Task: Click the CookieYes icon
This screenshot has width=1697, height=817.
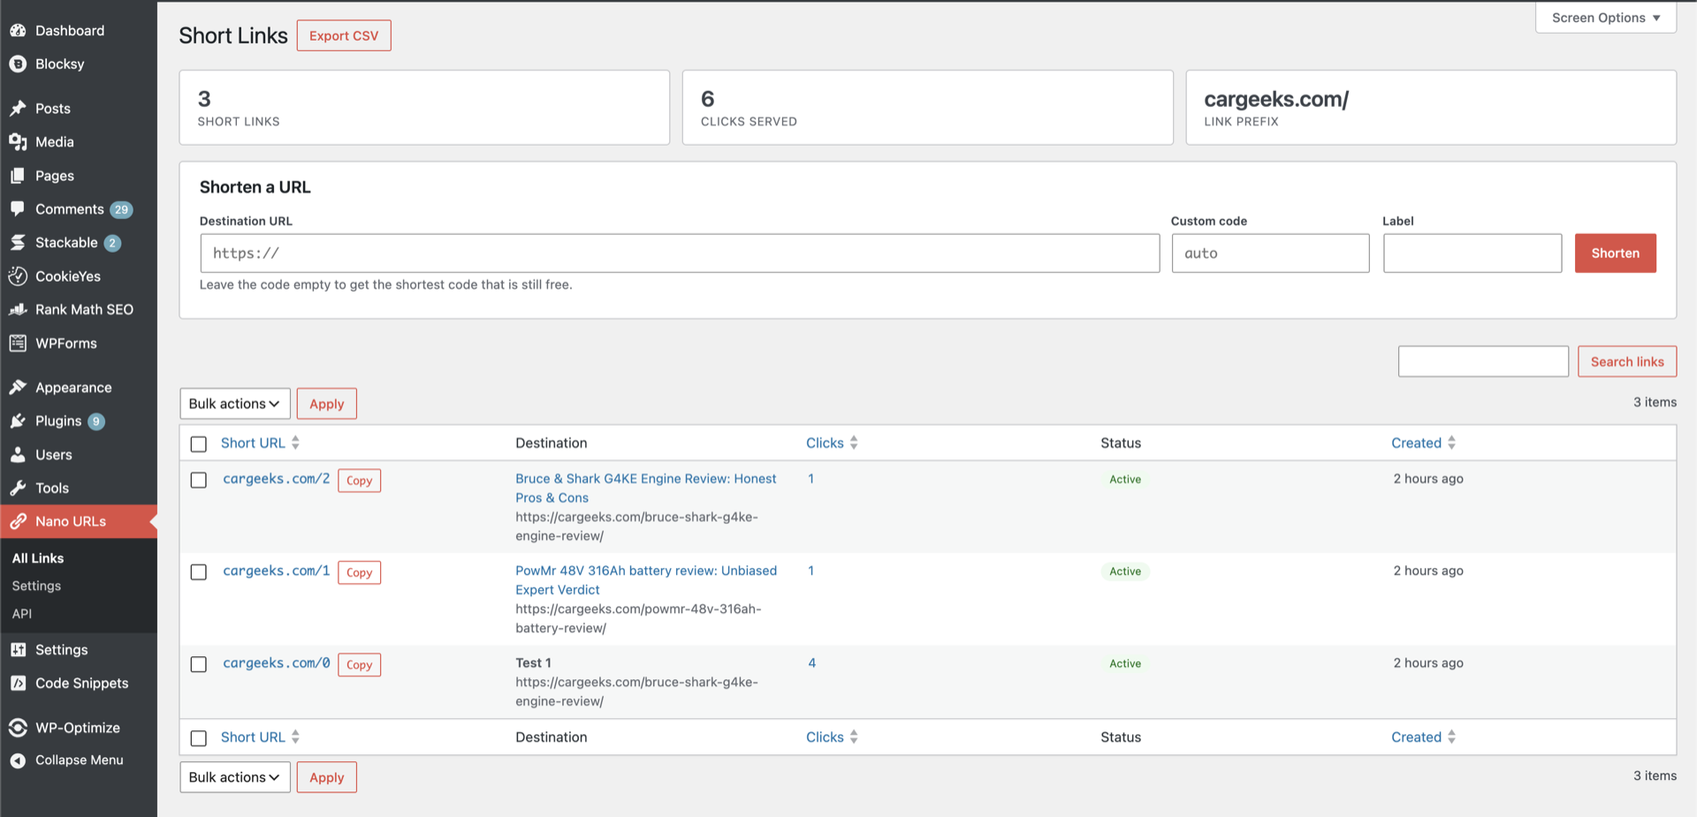Action: pyautogui.click(x=18, y=276)
